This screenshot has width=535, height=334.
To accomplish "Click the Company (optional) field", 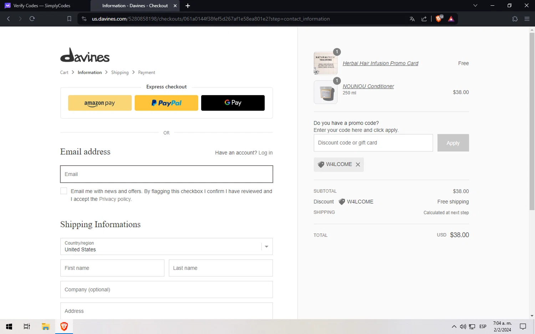I will coord(167,289).
